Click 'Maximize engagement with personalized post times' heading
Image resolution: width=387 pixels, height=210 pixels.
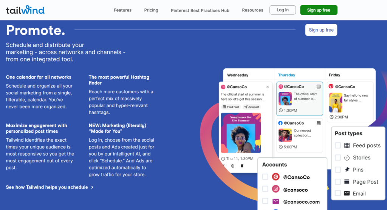tap(37, 128)
